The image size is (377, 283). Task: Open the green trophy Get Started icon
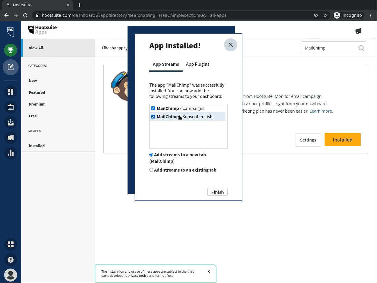11,50
